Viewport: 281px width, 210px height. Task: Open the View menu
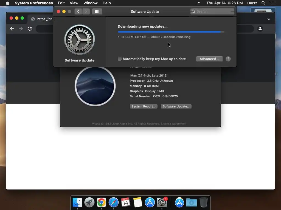coord(74,3)
